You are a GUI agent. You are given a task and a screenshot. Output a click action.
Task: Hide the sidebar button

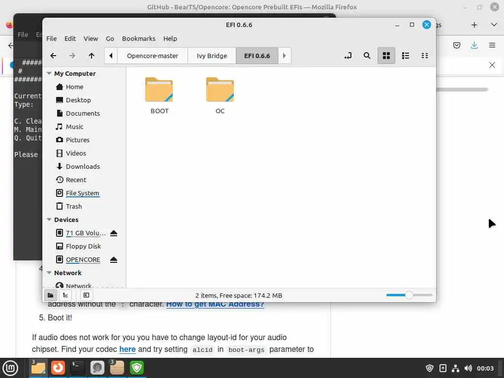[x=86, y=295]
